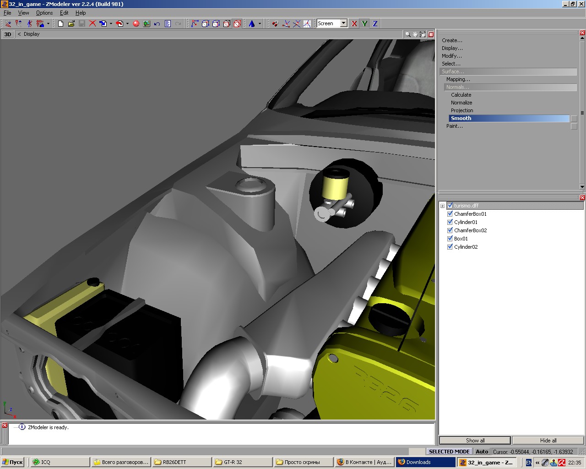Switch to ICQ taskbar item

60,462
